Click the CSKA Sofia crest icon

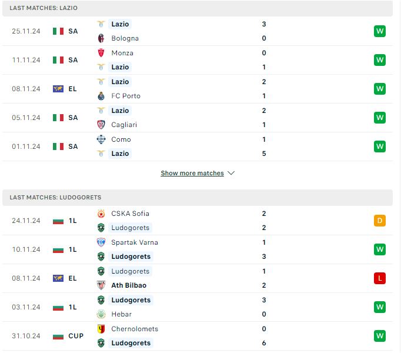point(101,214)
